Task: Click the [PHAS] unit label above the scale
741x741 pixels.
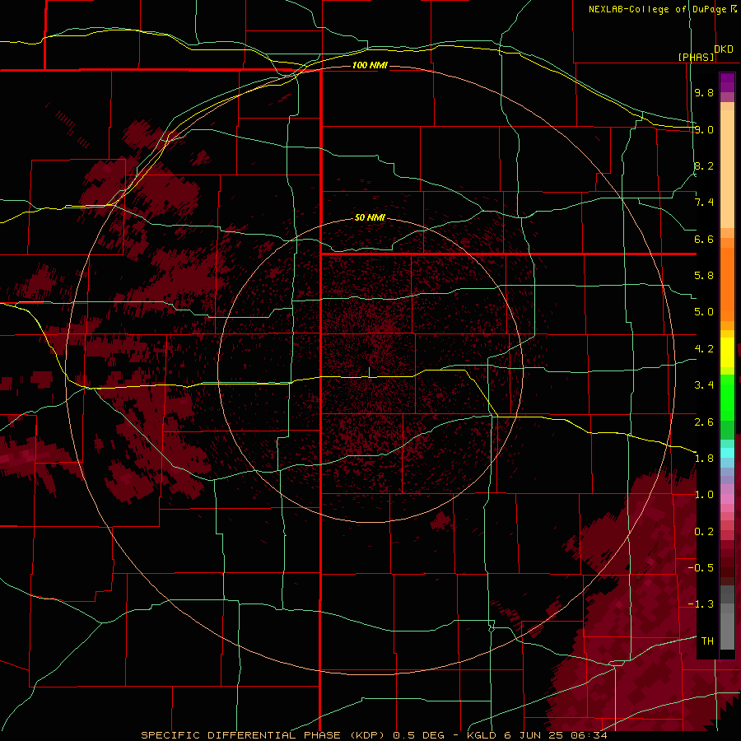Action: coord(696,57)
